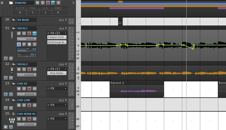
Task: Mute the CHO LOW track
Action: (x=19, y=106)
